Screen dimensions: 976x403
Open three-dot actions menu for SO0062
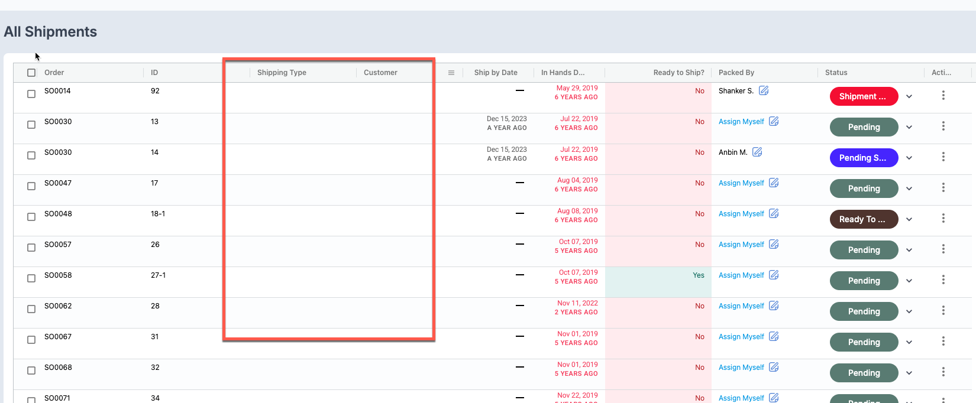tap(943, 310)
